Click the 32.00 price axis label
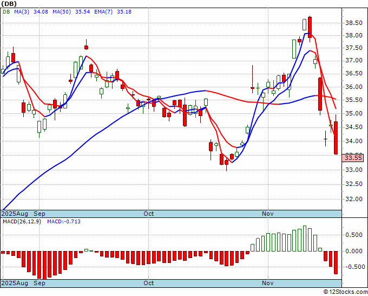This screenshot has height=296, width=368. click(354, 199)
